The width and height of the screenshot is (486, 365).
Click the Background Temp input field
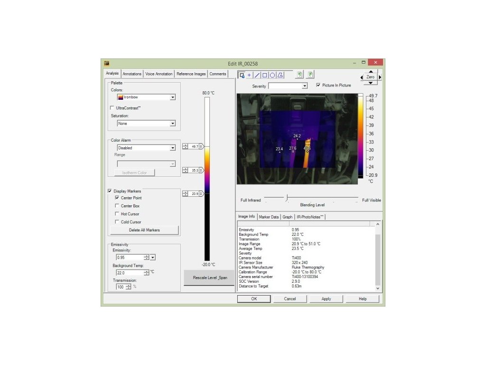(x=130, y=273)
